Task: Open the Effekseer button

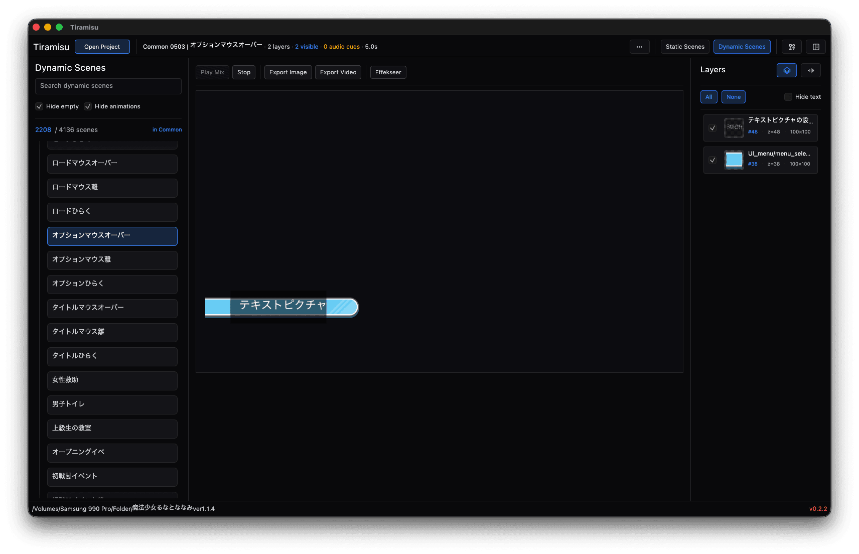Action: [x=388, y=72]
